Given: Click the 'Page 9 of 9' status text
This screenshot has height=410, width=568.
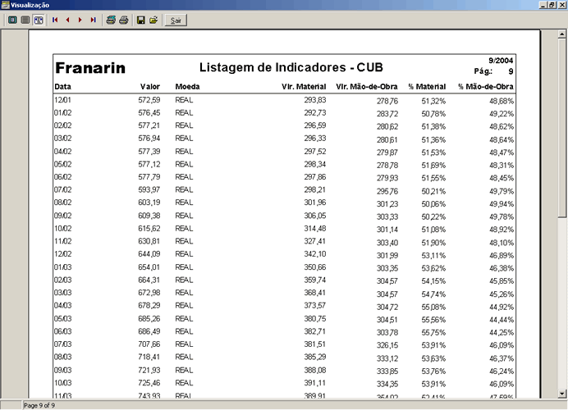Looking at the screenshot, I should click(x=39, y=405).
